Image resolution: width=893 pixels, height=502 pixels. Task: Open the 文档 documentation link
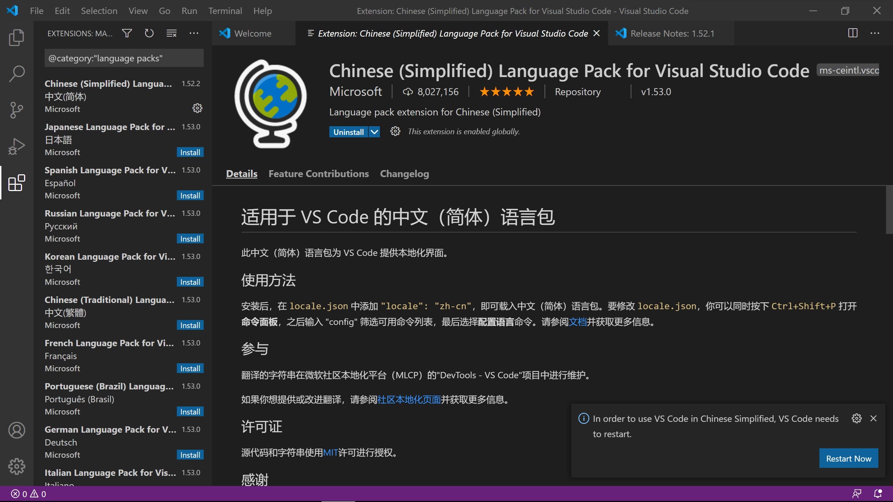point(578,321)
